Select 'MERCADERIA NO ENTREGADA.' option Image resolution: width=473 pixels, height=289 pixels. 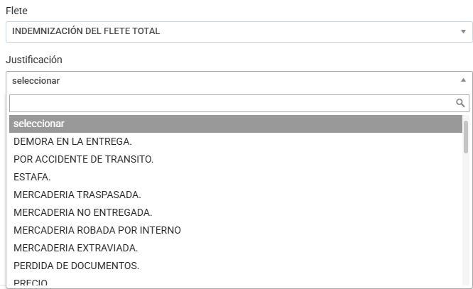82,212
